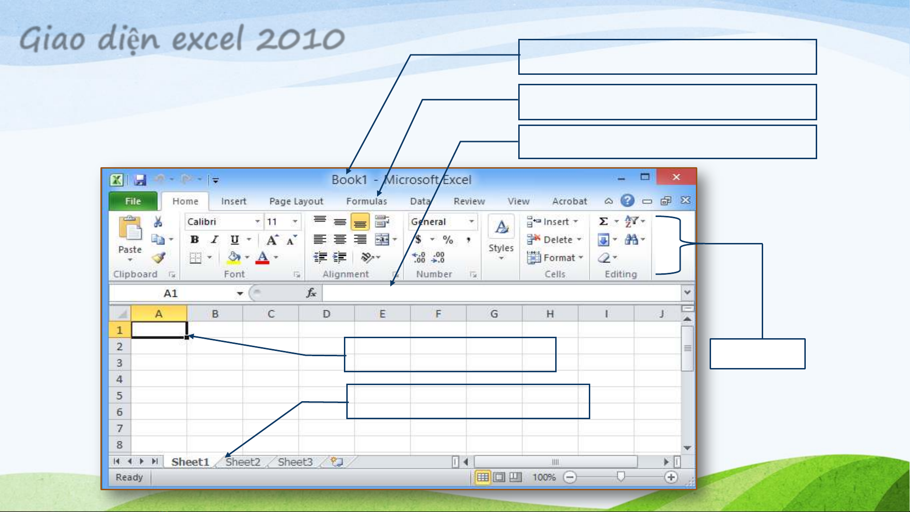This screenshot has height=512, width=910.
Task: Open the Formulas ribbon tab
Action: [366, 201]
